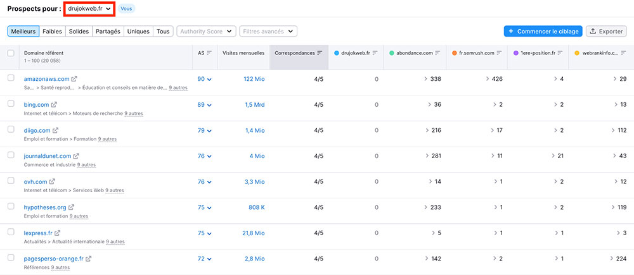Open the drujokweb.fr domain dropdown
The width and height of the screenshot is (634, 275).
click(89, 8)
